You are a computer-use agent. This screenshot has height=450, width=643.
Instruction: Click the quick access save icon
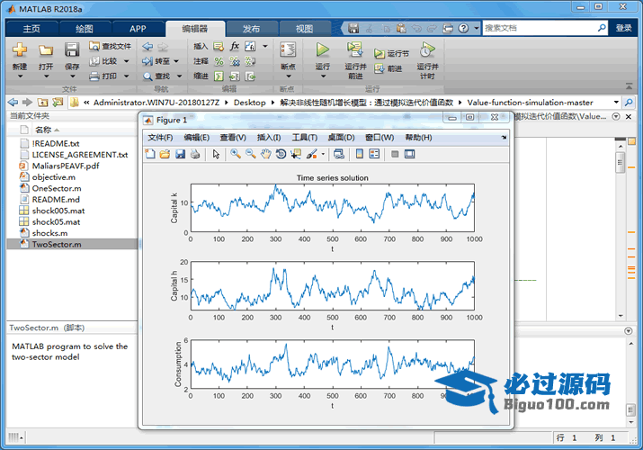tap(353, 28)
